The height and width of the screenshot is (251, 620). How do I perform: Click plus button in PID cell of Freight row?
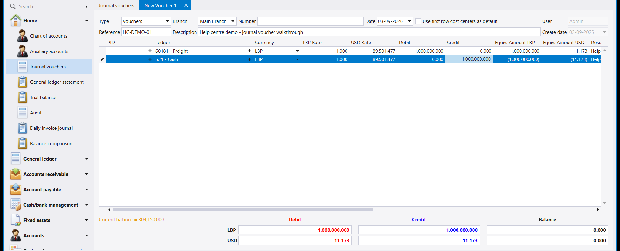click(150, 51)
